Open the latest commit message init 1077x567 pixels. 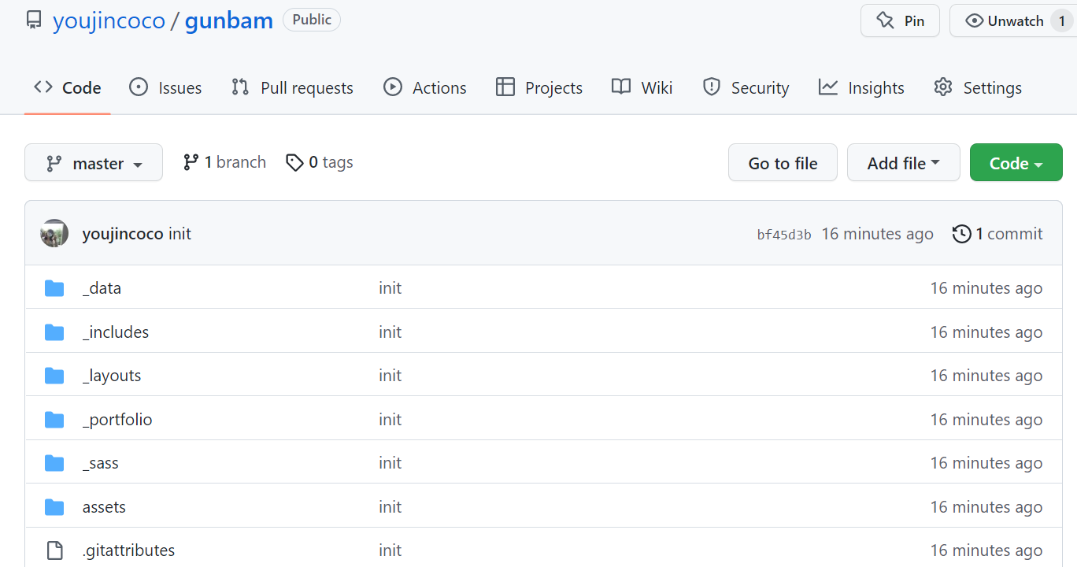[179, 234]
